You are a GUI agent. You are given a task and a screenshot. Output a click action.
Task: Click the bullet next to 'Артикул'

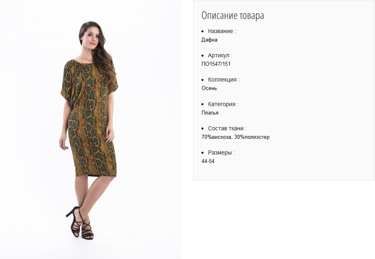(203, 56)
